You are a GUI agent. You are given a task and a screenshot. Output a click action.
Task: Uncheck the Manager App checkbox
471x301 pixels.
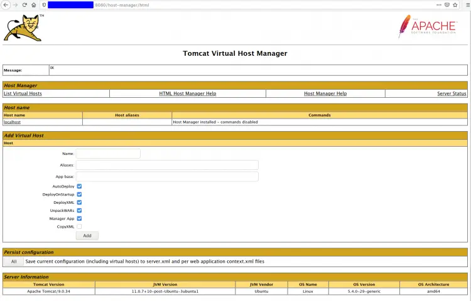pyautogui.click(x=79, y=219)
